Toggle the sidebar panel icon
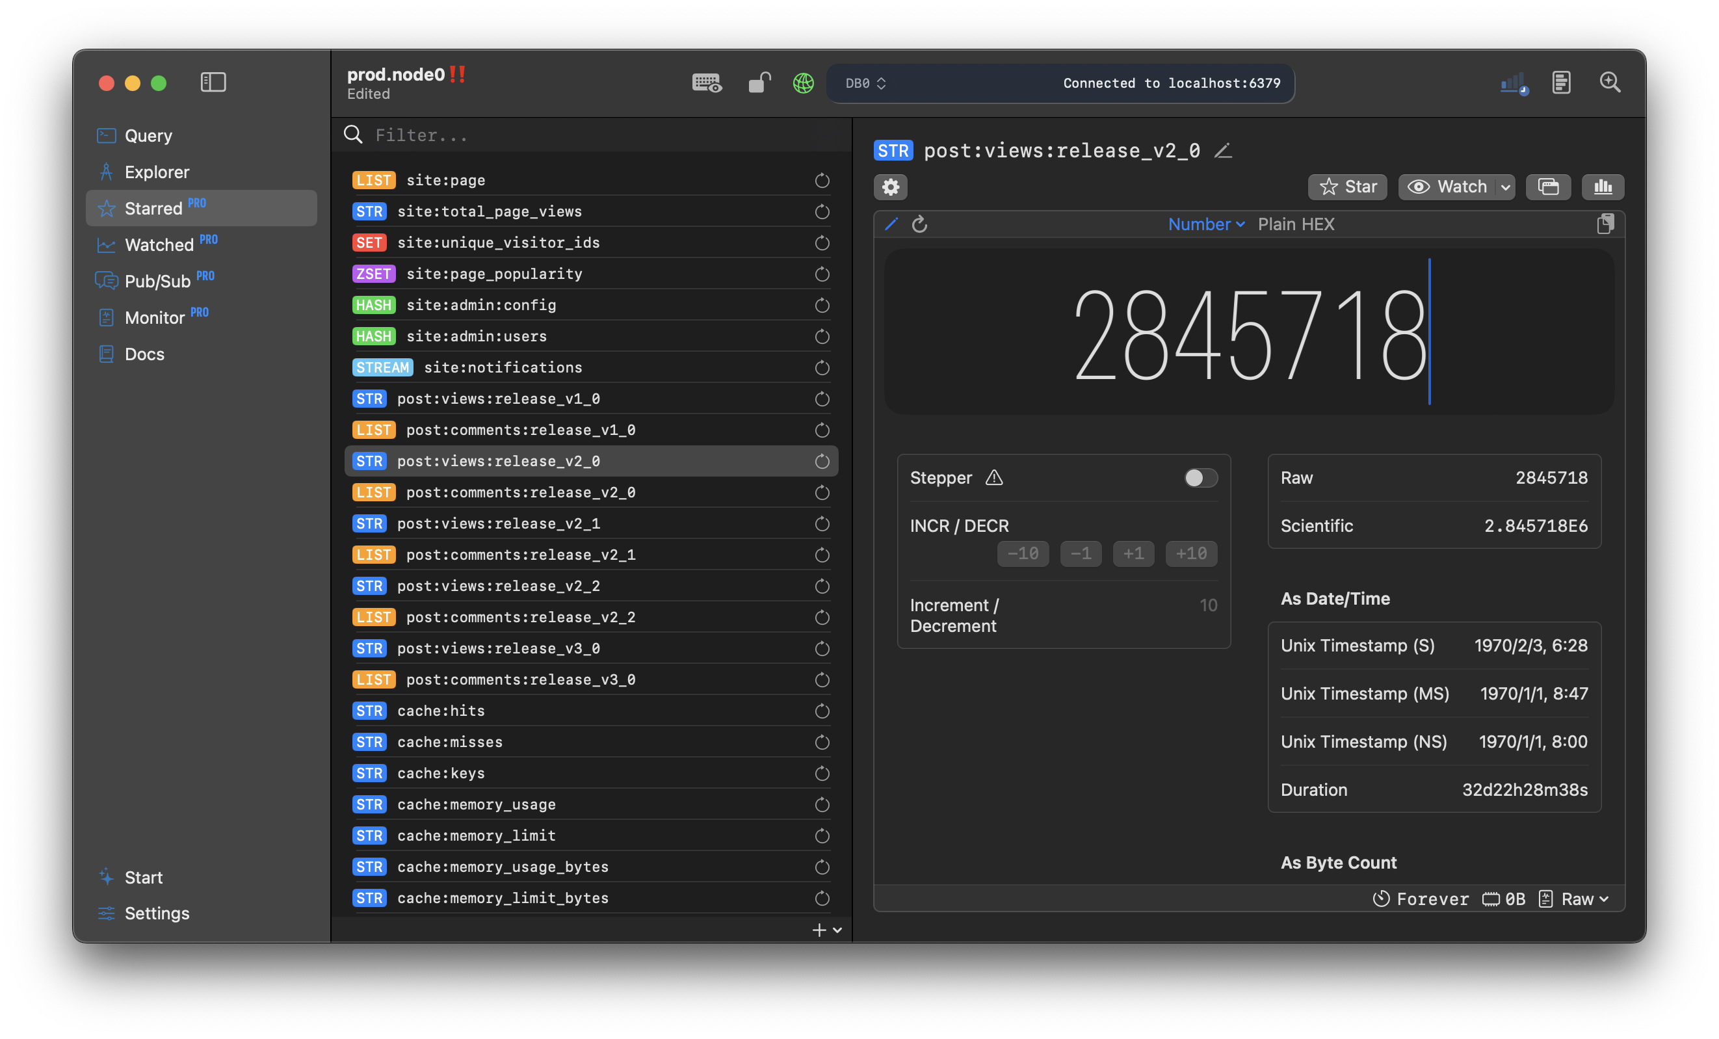This screenshot has width=1719, height=1039. (213, 83)
